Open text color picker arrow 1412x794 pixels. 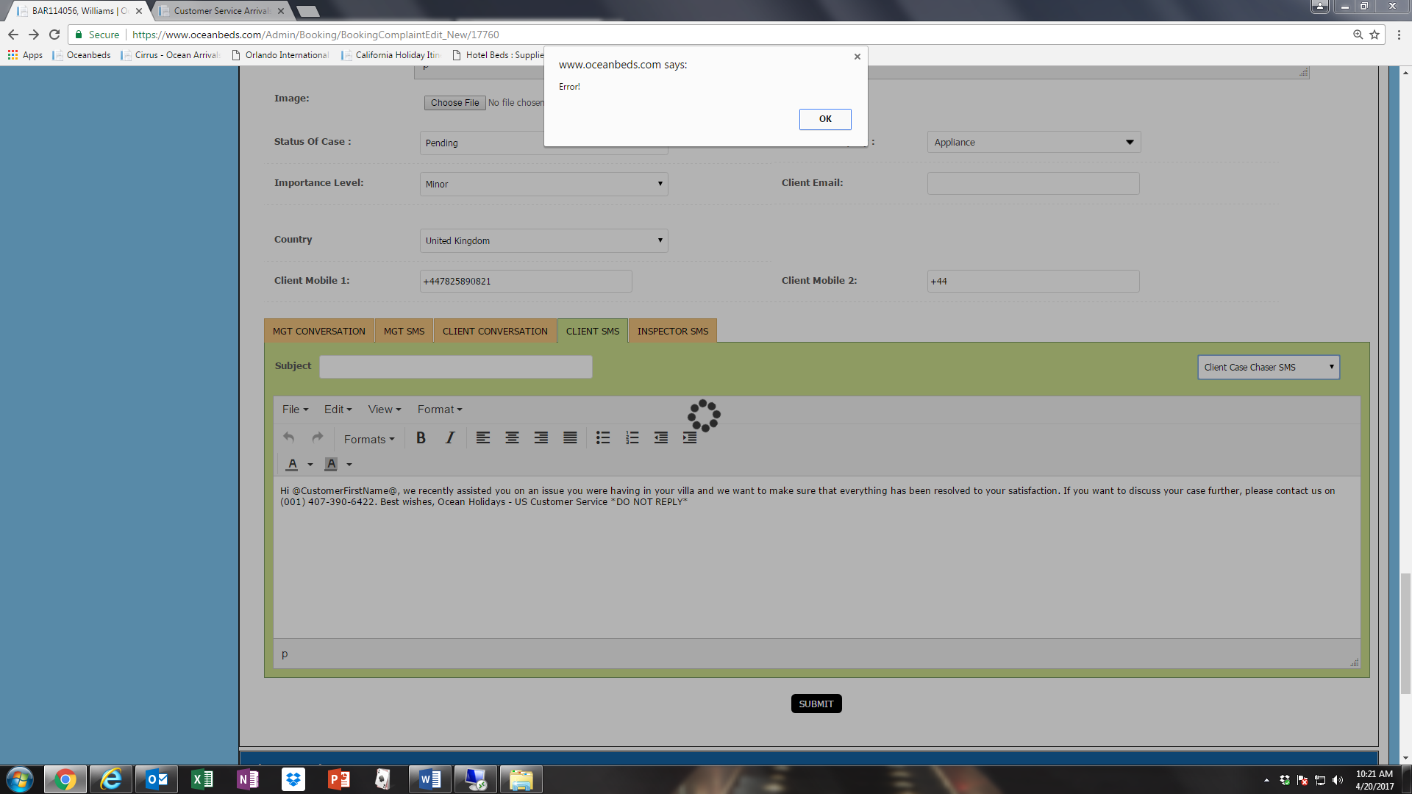pyautogui.click(x=310, y=465)
